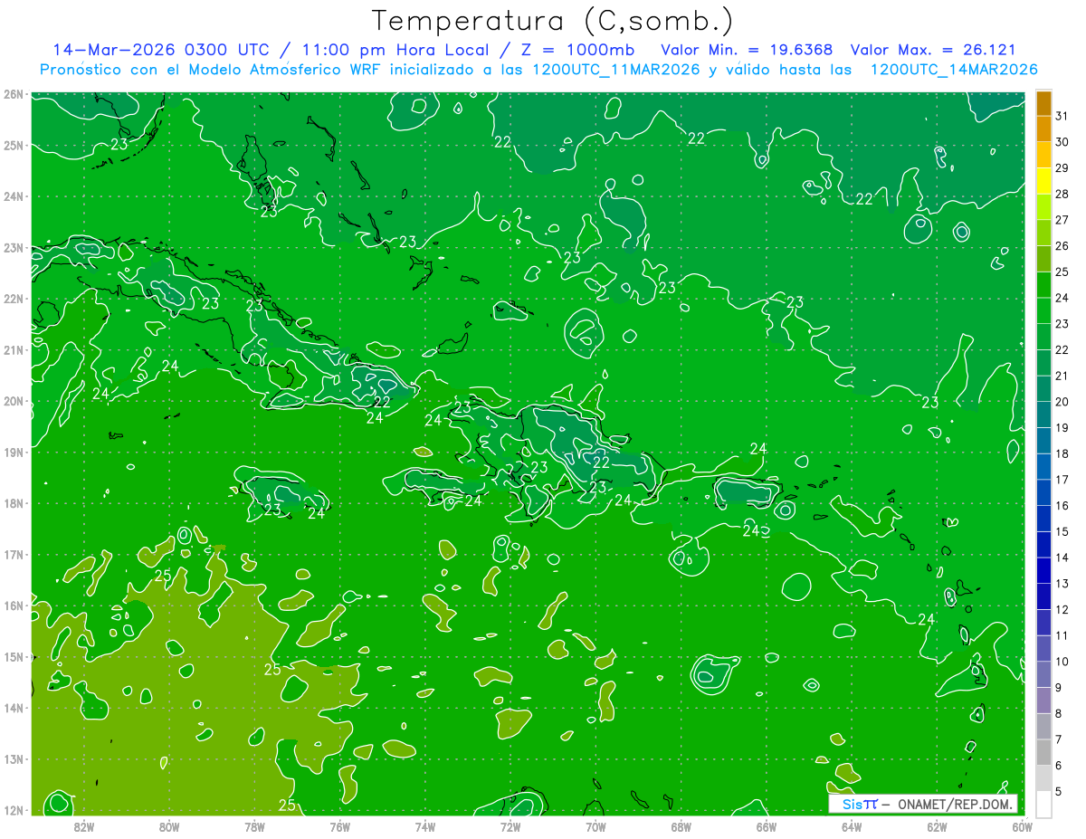Click the 12N latitude label
Image resolution: width=1086 pixels, height=839 pixels.
14,810
